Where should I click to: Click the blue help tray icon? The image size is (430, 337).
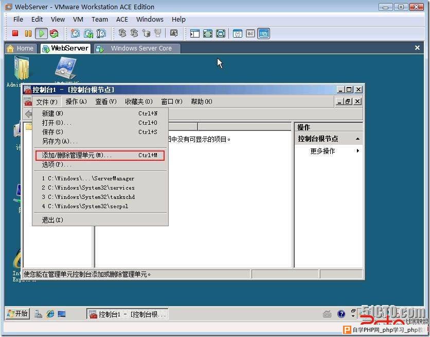[x=341, y=314]
